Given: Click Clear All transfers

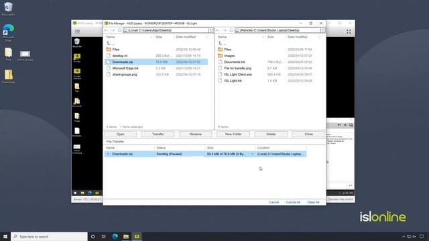Looking at the screenshot, I should pos(313,202).
